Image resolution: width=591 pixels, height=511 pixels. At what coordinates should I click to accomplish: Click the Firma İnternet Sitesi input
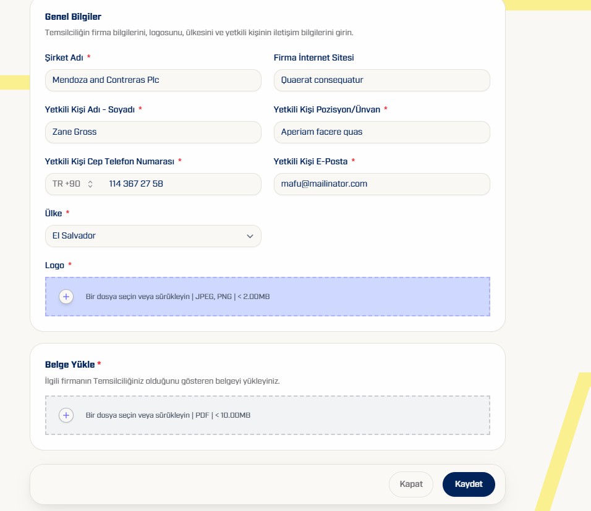pyautogui.click(x=382, y=80)
